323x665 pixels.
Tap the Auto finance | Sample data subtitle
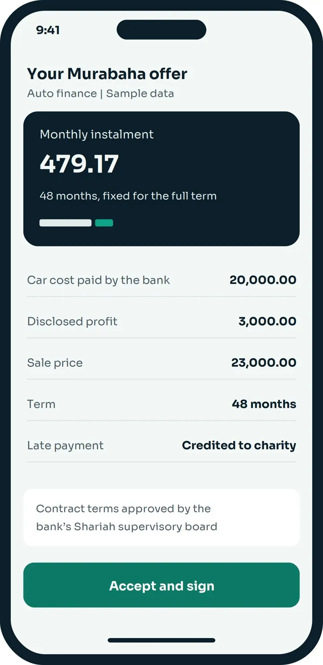[x=100, y=93]
